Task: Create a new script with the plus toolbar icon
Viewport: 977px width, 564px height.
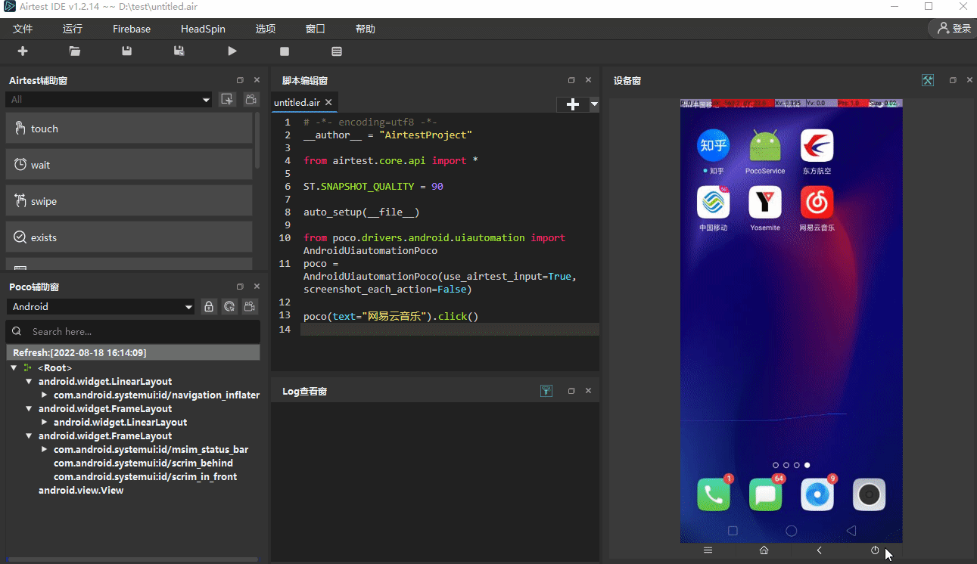Action: pyautogui.click(x=23, y=51)
